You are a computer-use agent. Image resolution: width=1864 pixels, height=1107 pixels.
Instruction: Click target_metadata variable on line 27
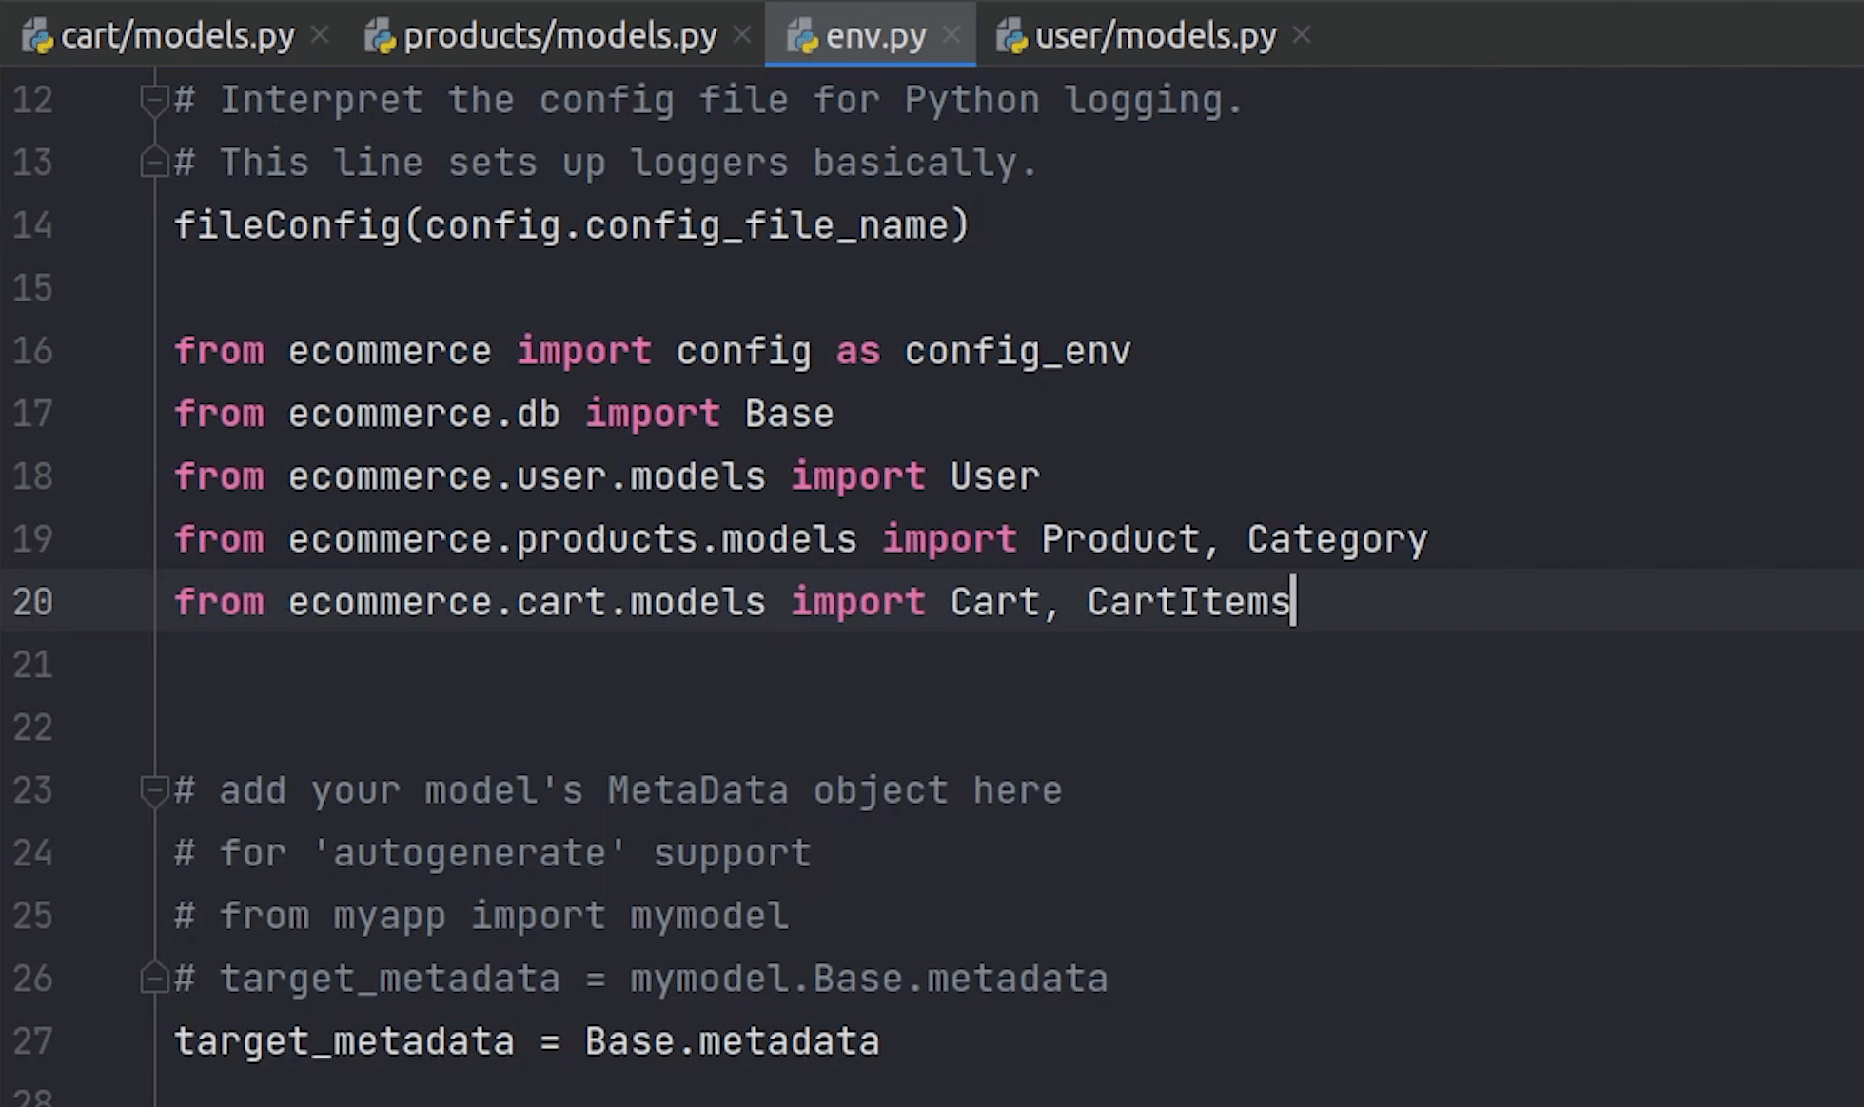pyautogui.click(x=343, y=1041)
